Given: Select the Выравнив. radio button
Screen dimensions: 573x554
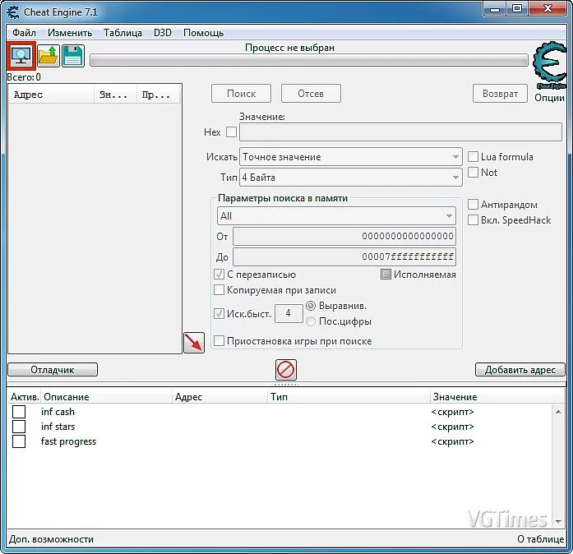Looking at the screenshot, I should pyautogui.click(x=311, y=306).
